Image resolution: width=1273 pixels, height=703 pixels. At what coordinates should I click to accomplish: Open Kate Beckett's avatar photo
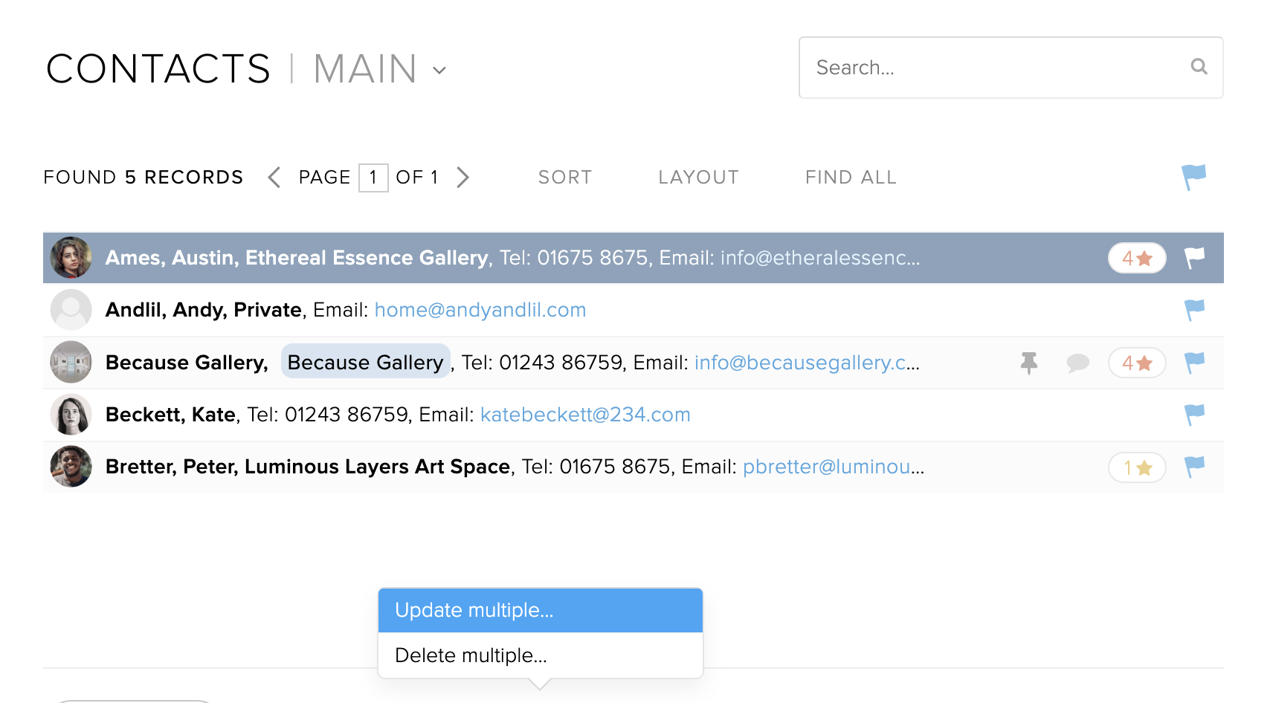click(71, 415)
